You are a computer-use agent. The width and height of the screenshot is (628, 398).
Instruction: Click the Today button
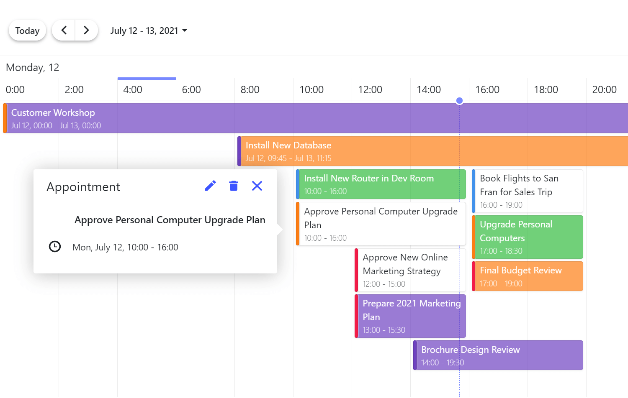pos(27,31)
